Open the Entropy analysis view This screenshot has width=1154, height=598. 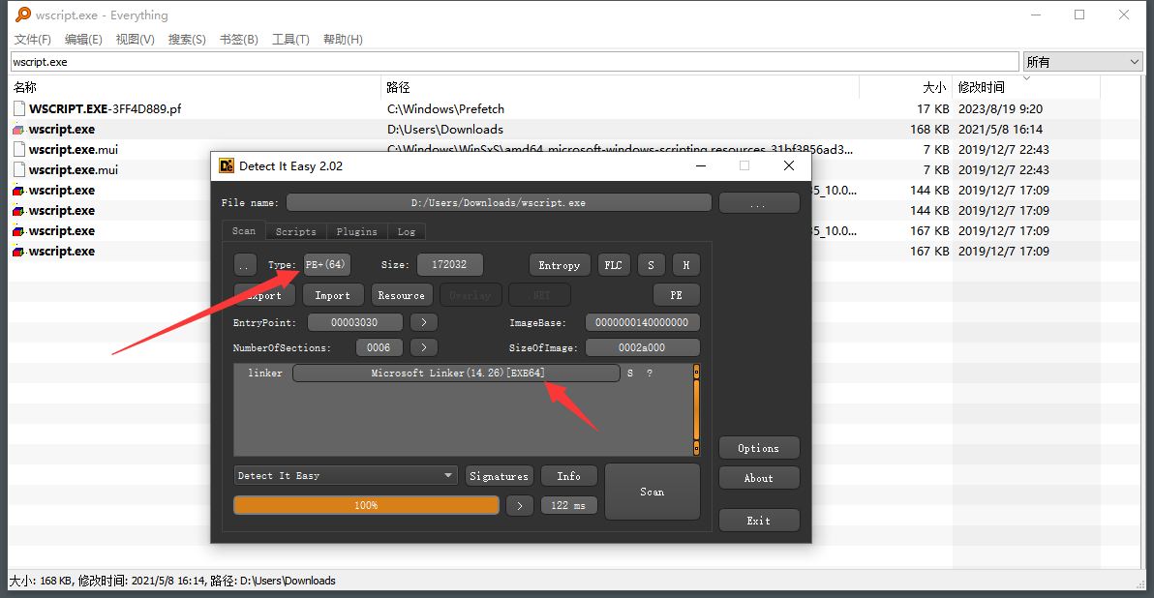(560, 264)
